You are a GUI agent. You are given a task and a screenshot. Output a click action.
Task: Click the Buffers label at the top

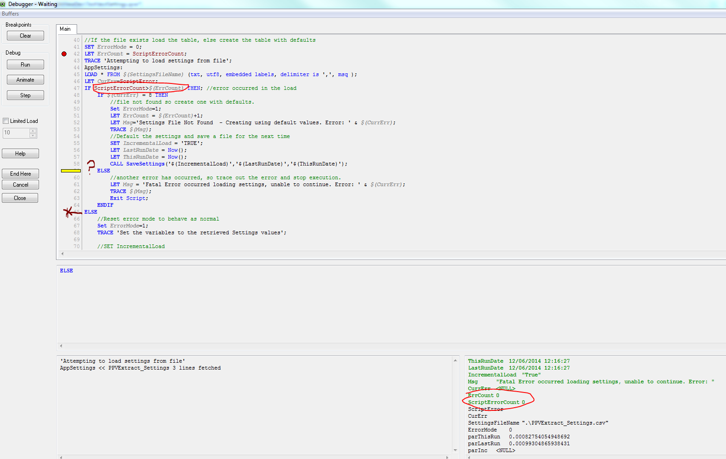pos(10,14)
